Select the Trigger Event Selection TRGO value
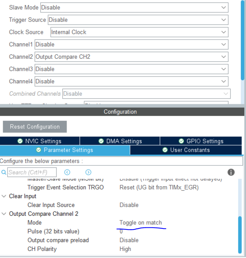This screenshot has width=246, height=258. (159, 187)
